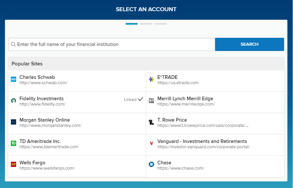Select TD Ameritrade Inc. name
Image resolution: width=293 pixels, height=188 pixels.
click(40, 141)
